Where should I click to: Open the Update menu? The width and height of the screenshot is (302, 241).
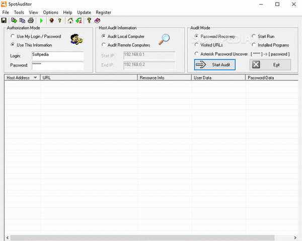click(x=84, y=12)
